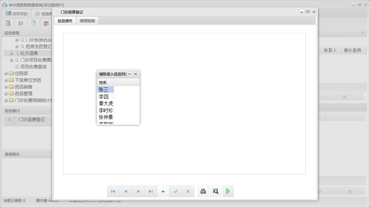Click the document icon in main toolbar

coord(33,23)
